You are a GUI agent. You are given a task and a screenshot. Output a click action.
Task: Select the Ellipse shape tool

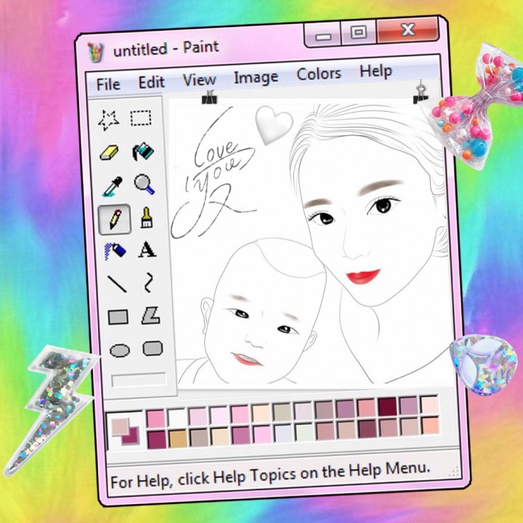120,351
